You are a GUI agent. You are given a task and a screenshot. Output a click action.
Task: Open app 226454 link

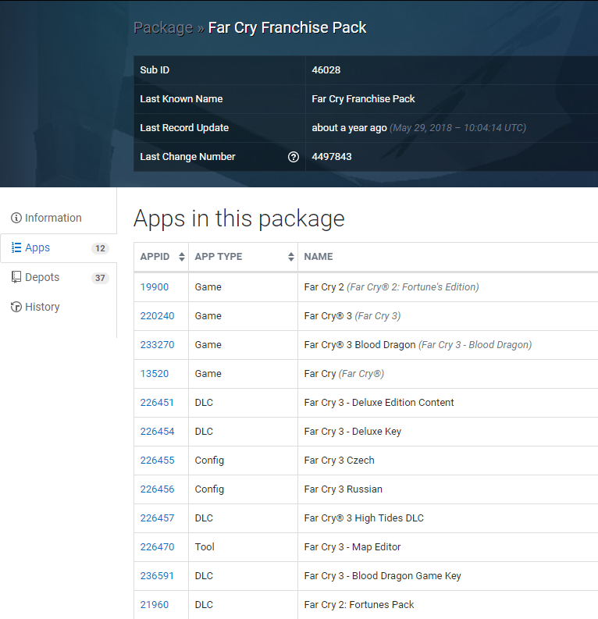(x=157, y=431)
